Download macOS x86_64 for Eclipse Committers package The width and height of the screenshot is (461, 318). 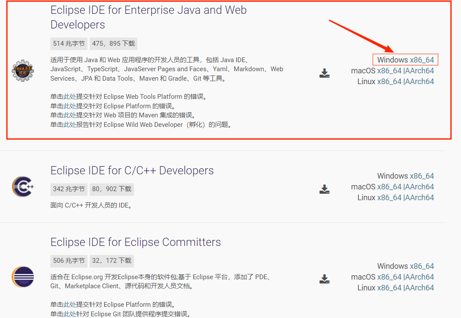tap(389, 277)
